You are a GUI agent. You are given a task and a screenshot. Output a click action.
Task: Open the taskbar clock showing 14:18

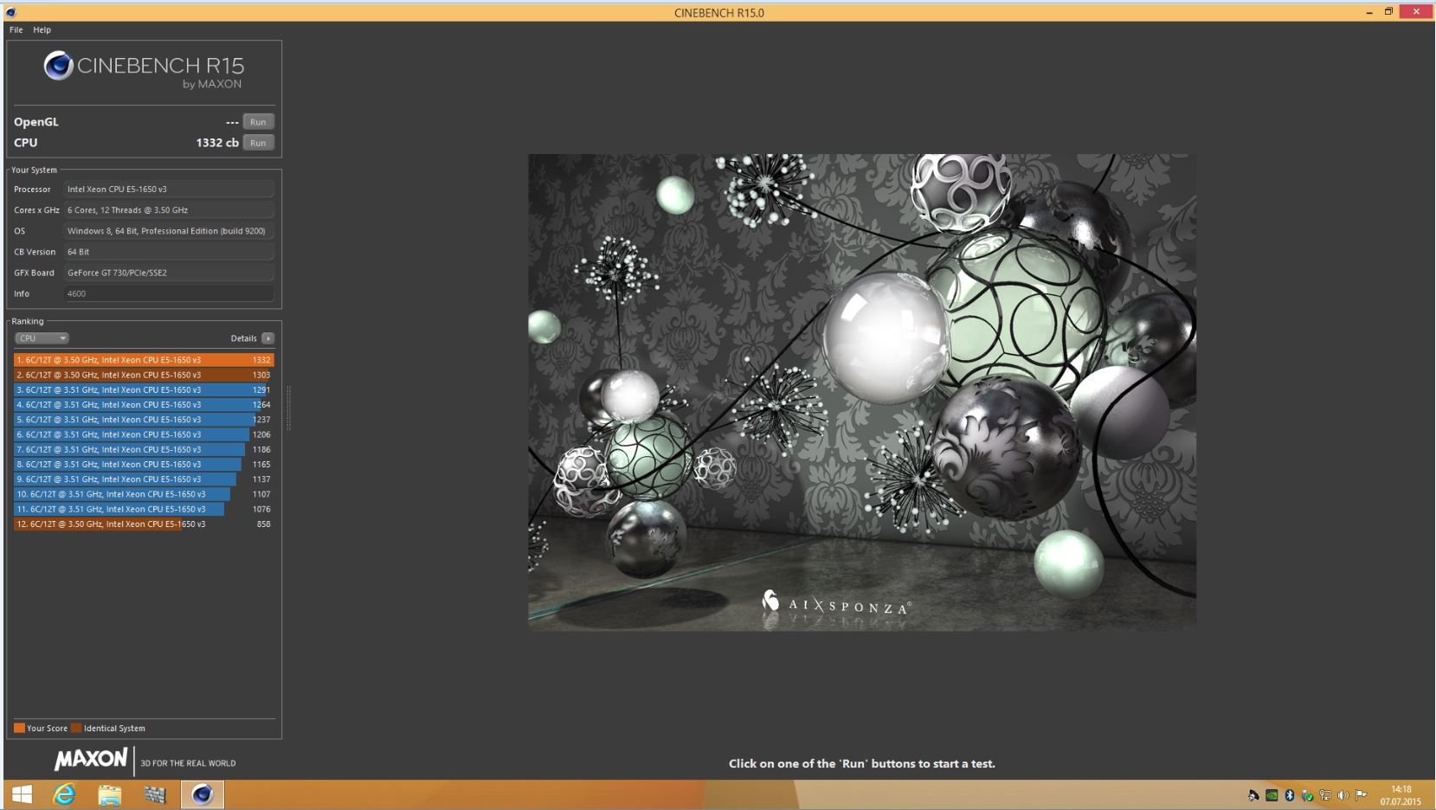click(x=1401, y=795)
